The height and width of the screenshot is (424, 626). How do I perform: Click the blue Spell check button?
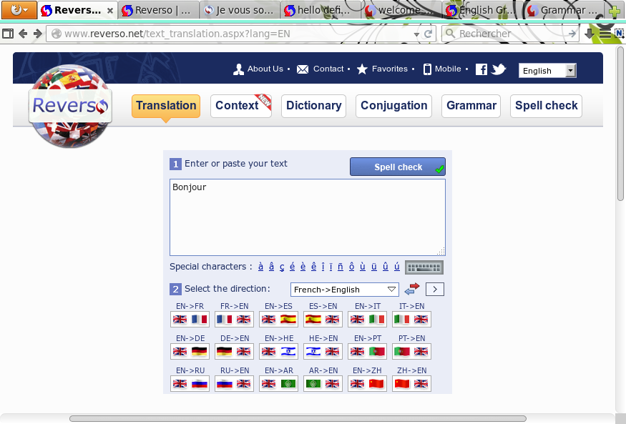coord(398,167)
